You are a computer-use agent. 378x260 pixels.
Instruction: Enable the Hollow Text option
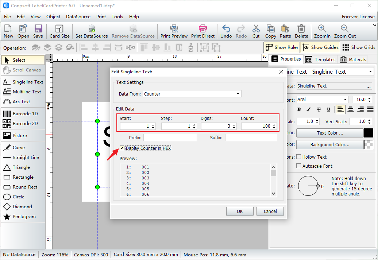[299, 157]
